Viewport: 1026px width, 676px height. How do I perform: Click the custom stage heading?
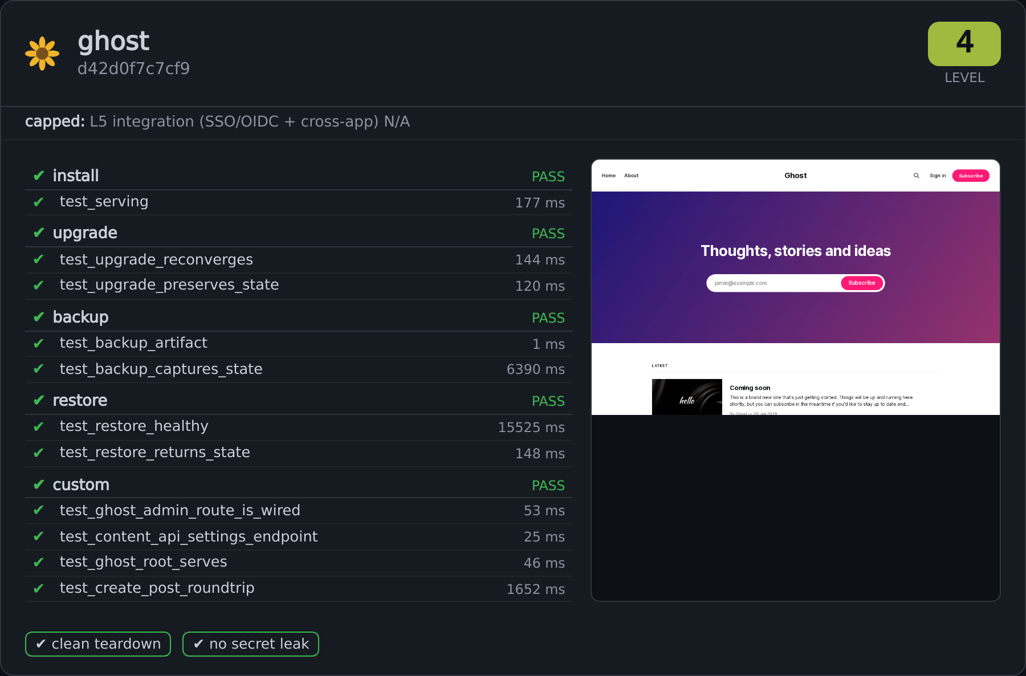click(x=81, y=484)
